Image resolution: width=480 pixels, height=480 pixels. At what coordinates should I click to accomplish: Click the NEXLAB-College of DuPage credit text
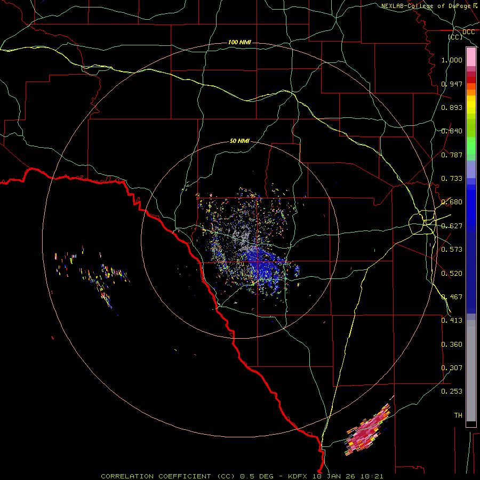(430, 6)
